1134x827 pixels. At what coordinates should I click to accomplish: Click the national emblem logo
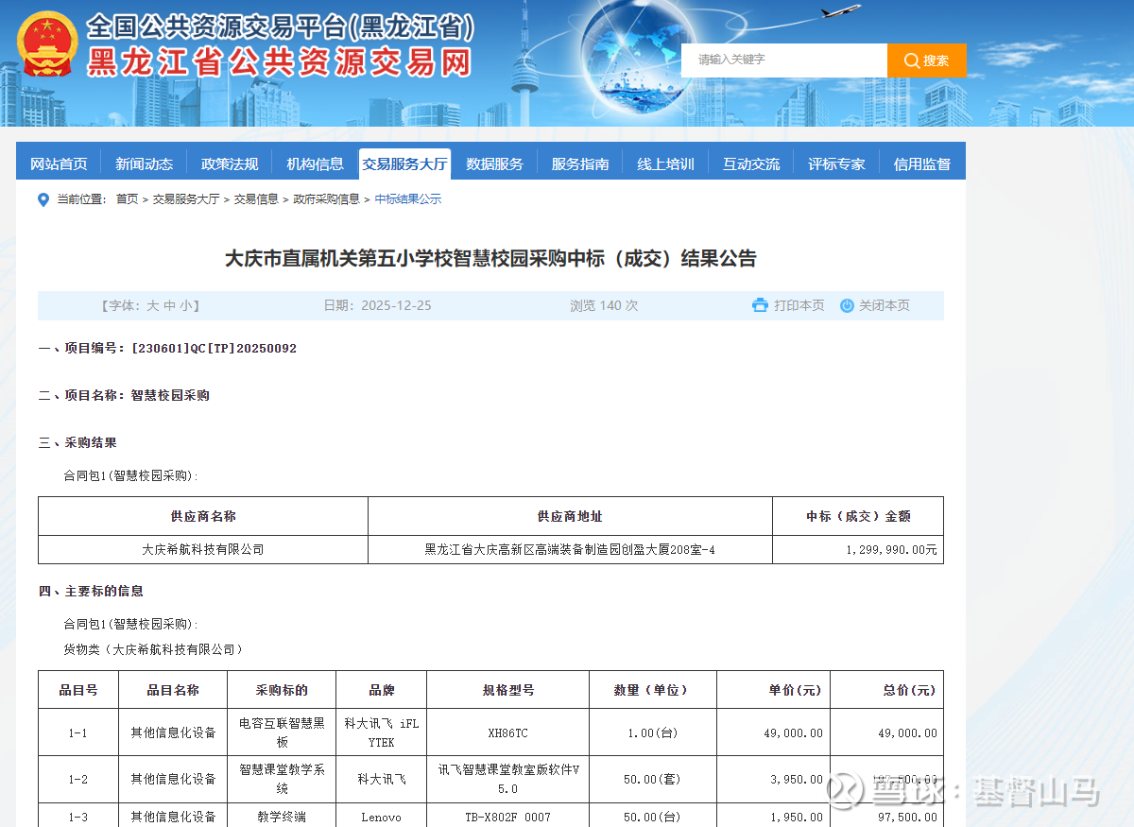tap(47, 43)
